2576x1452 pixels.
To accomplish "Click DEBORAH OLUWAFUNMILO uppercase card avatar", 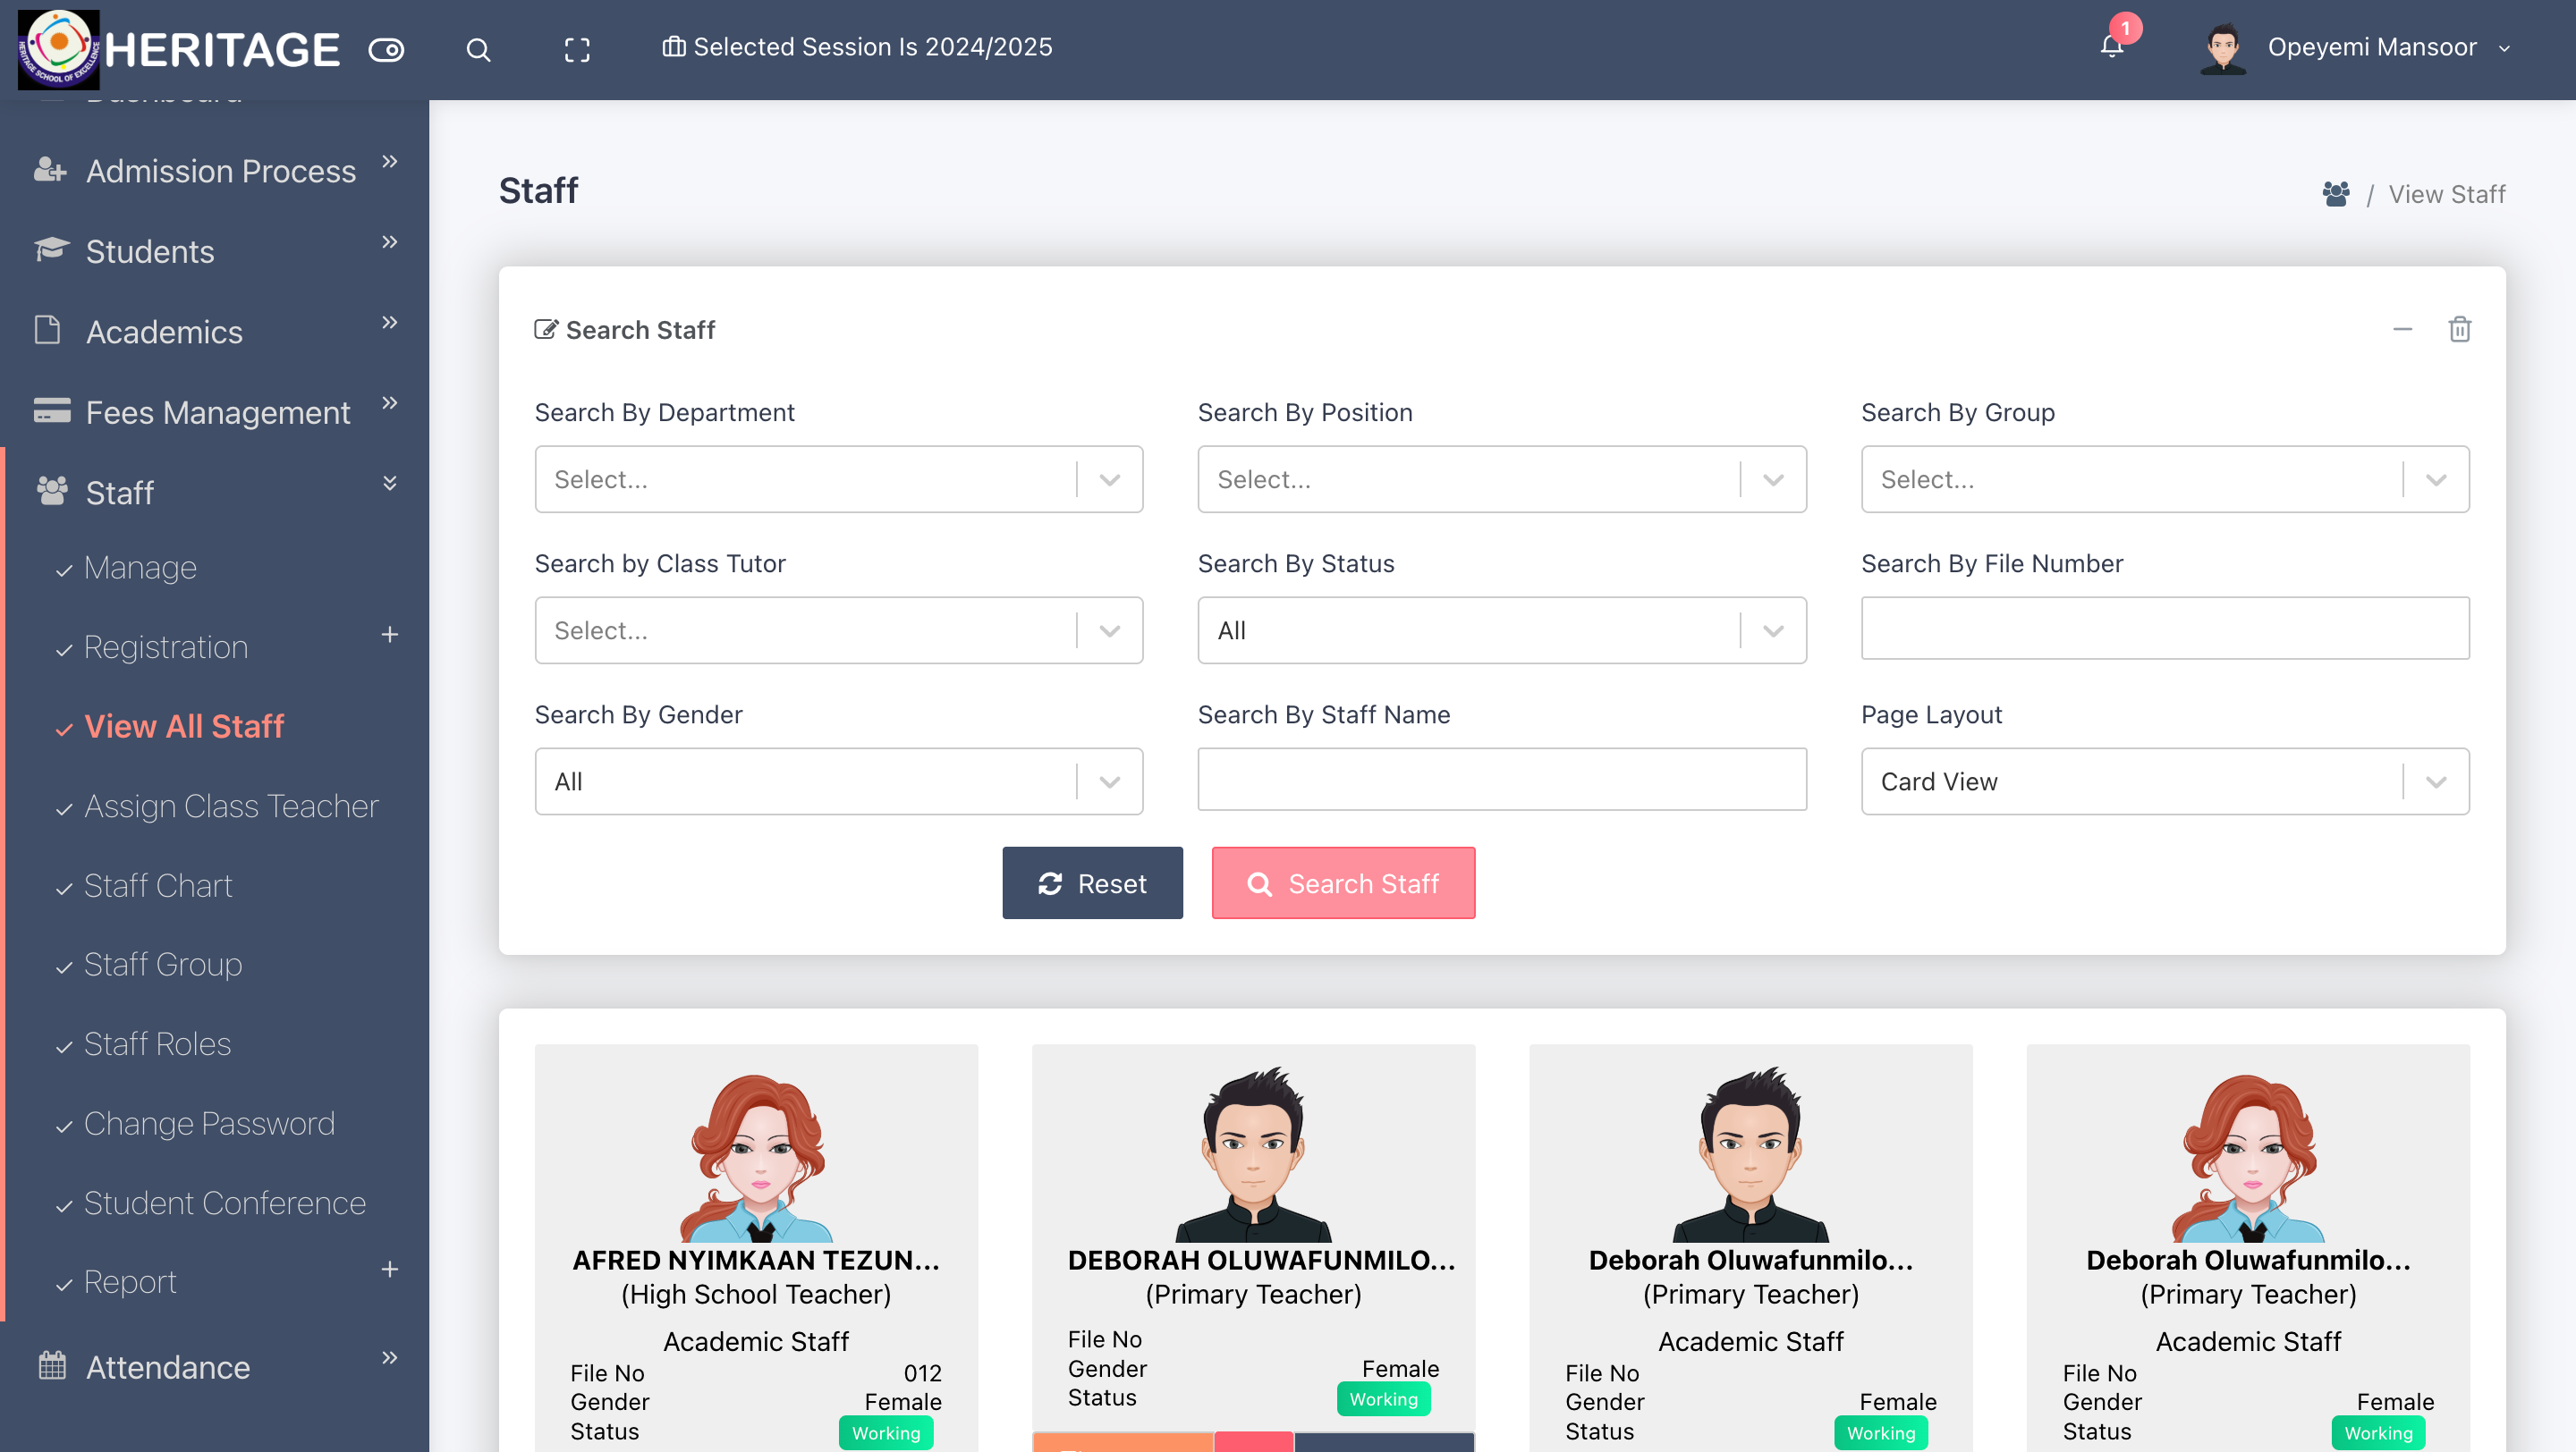I will tap(1253, 1154).
